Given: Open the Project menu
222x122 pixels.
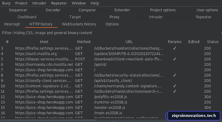Looking at the screenshot, I should (x=21, y=3).
